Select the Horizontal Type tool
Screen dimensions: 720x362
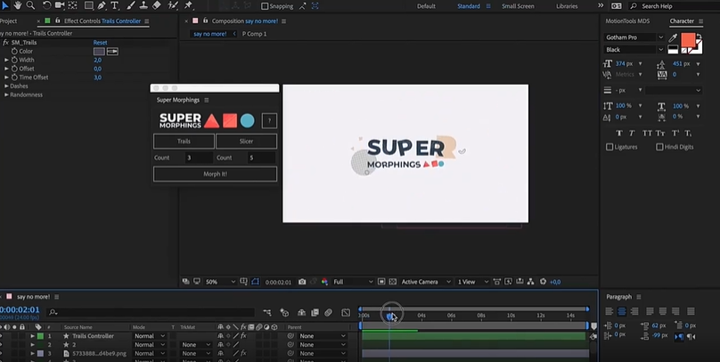(x=114, y=5)
